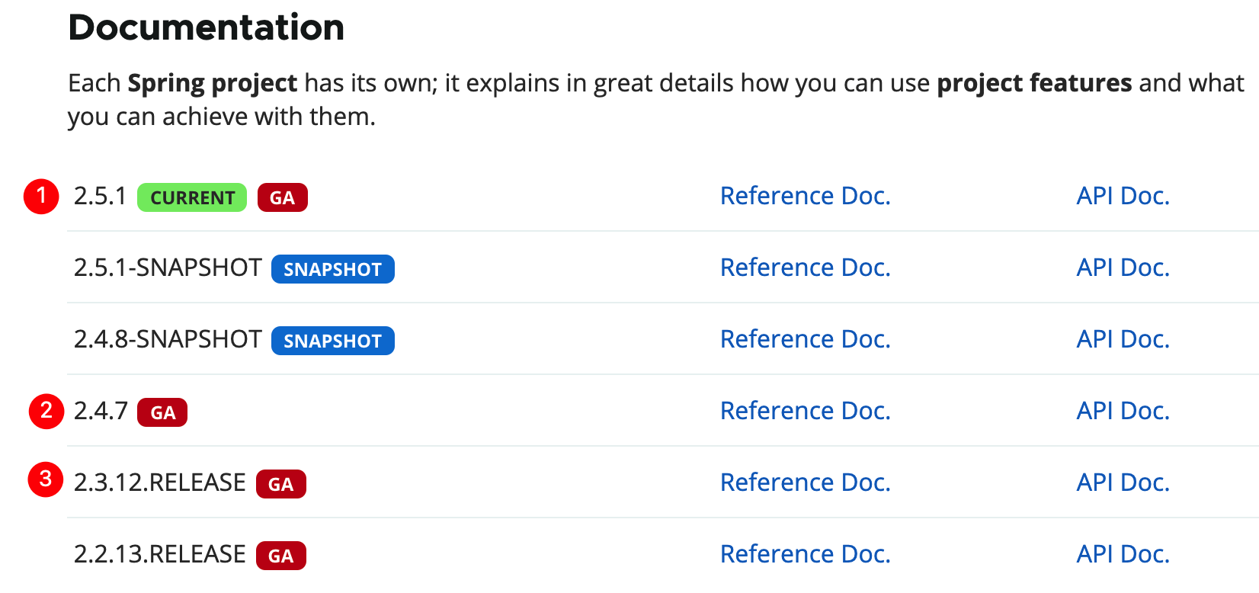Click the red circle marker numbered 3

point(46,479)
